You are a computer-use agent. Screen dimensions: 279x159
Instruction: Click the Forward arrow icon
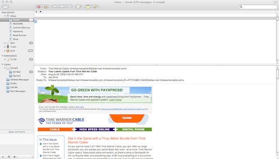pyautogui.click(x=69, y=7)
